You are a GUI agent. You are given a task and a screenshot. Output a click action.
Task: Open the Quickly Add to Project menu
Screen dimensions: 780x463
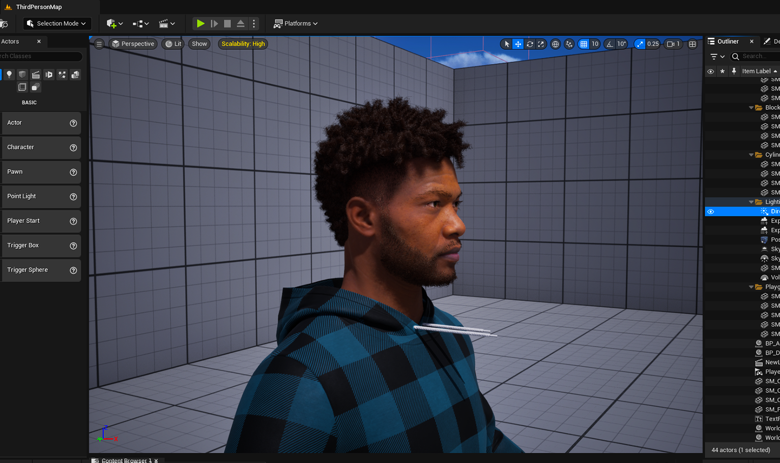[x=114, y=23]
